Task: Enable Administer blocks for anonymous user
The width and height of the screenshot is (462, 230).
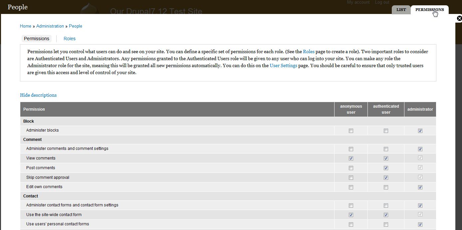Action: 351,131
